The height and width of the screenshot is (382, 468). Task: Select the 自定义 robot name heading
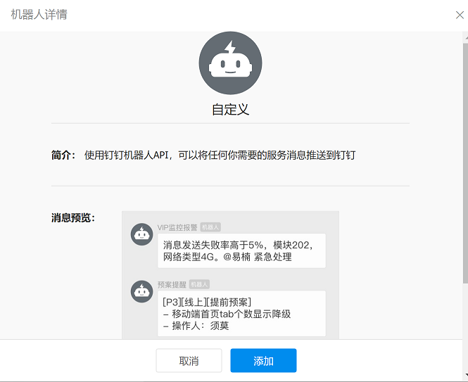point(230,110)
